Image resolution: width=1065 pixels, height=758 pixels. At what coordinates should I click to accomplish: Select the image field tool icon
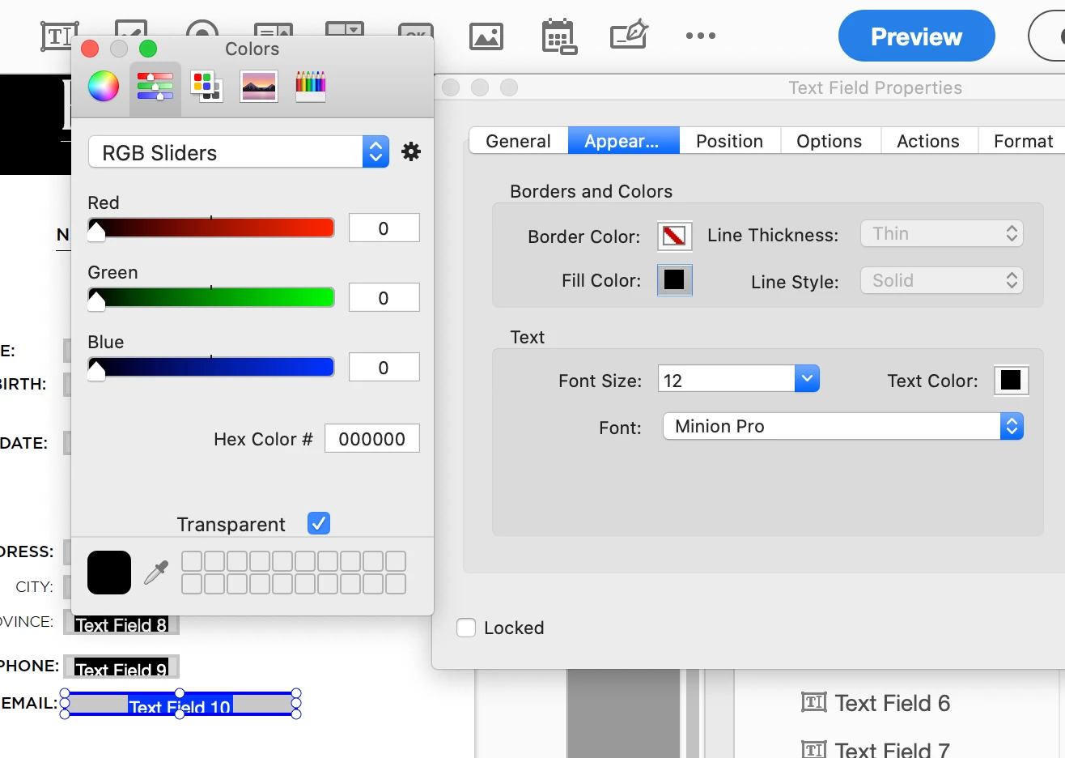pyautogui.click(x=486, y=36)
